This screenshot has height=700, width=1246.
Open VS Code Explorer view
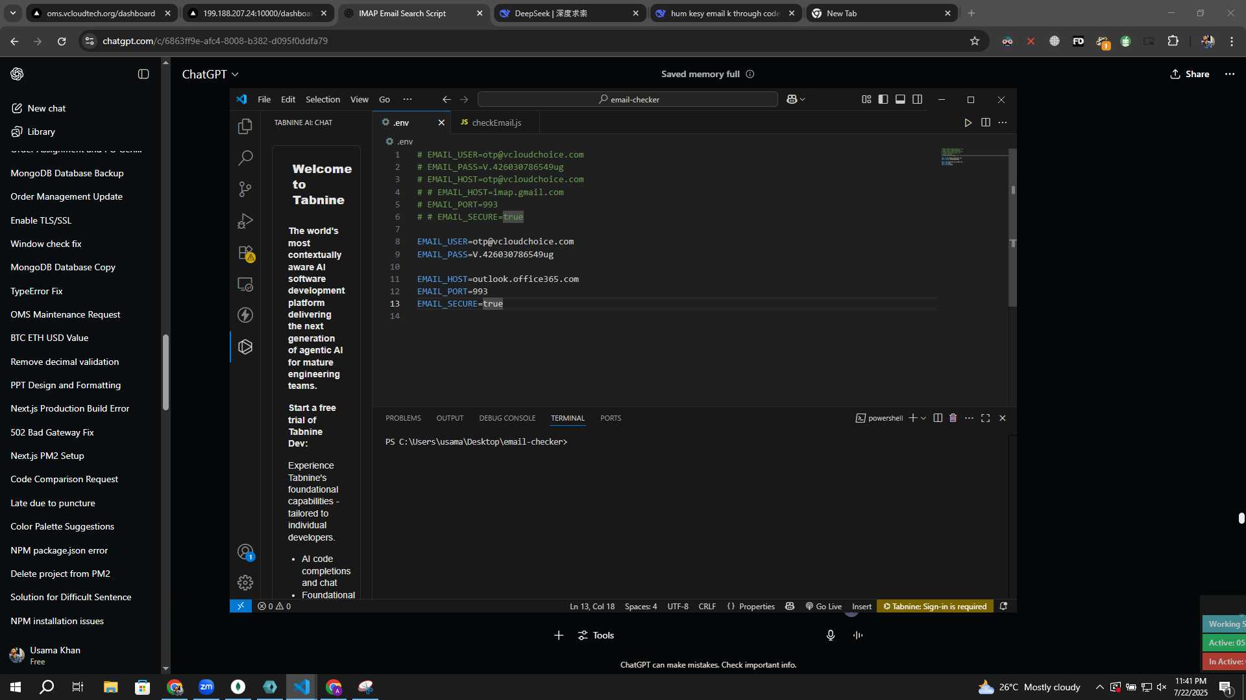coord(245,126)
